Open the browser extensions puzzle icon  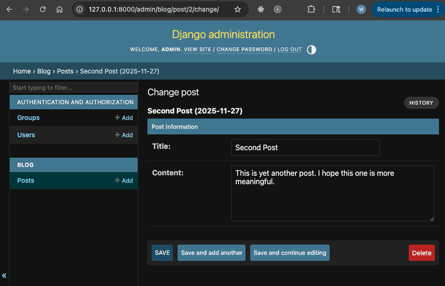click(x=311, y=9)
